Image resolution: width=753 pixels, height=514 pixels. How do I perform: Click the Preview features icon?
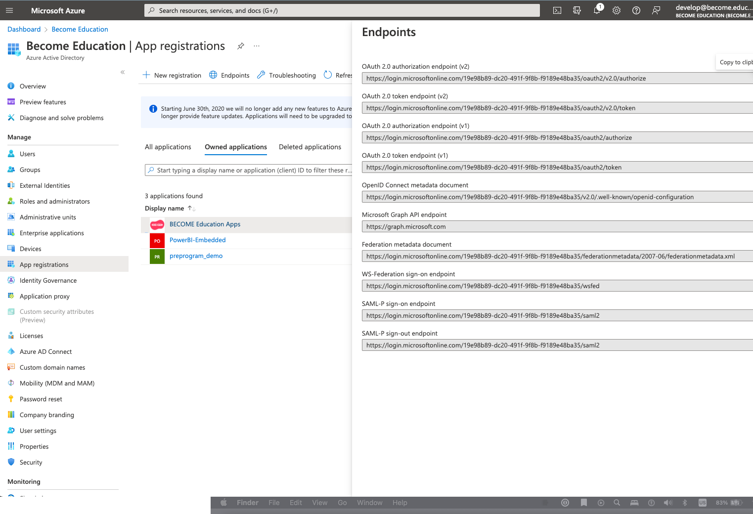pyautogui.click(x=11, y=102)
